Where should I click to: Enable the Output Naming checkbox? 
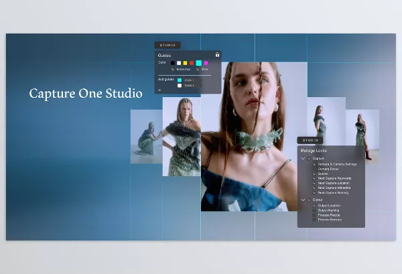[314, 210]
